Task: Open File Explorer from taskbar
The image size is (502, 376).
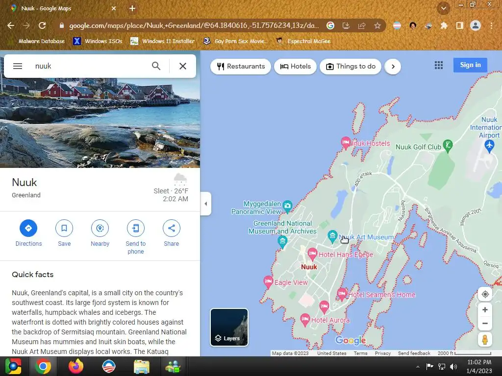Action: click(x=141, y=366)
